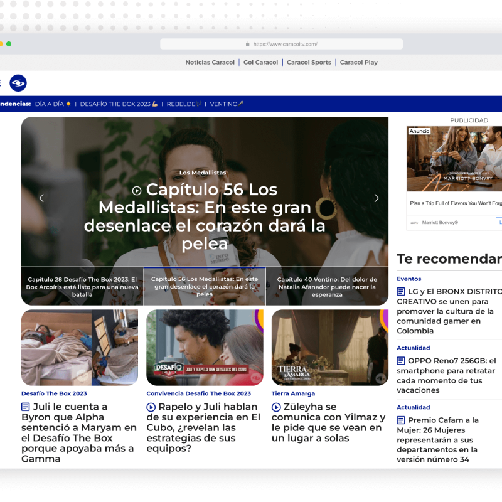Click Marriott Bonvoy® advertiser name
502x502 pixels.
[440, 223]
